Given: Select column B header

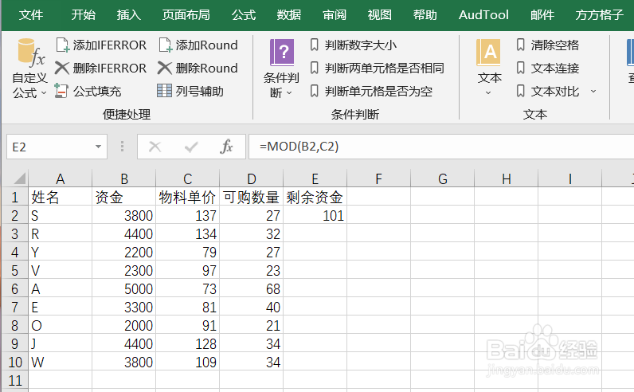Looking at the screenshot, I should click(123, 178).
